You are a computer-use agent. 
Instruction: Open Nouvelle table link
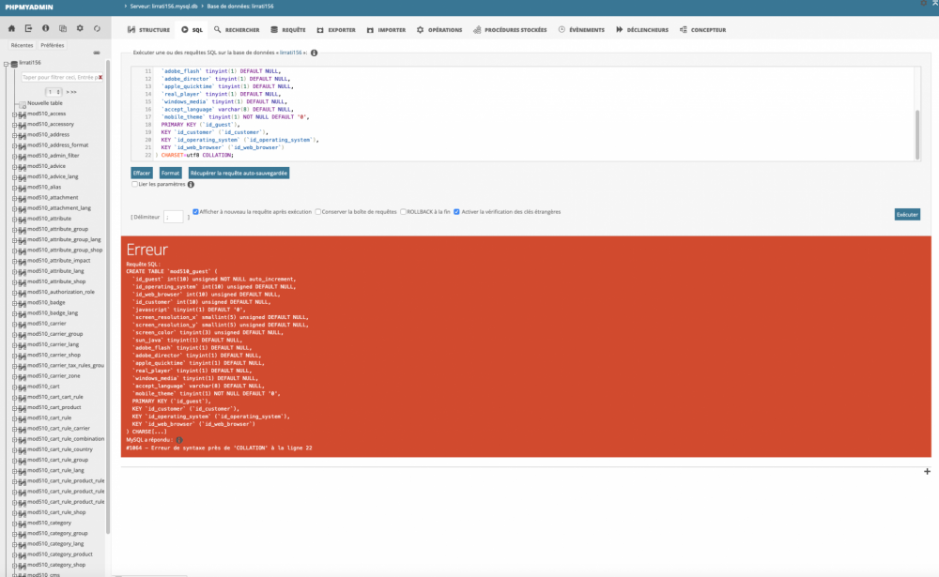[44, 103]
